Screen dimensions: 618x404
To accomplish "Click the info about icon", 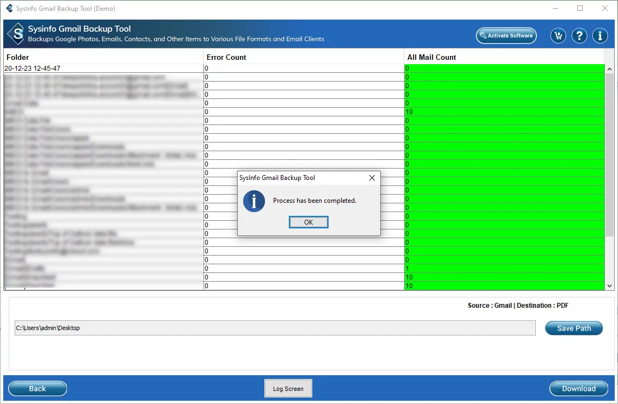I will [600, 36].
